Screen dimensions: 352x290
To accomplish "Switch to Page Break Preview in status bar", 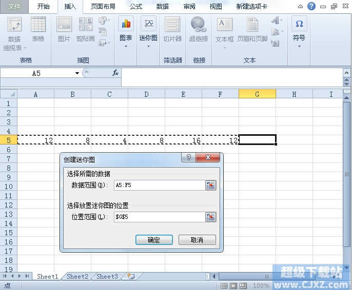I will tap(243, 286).
